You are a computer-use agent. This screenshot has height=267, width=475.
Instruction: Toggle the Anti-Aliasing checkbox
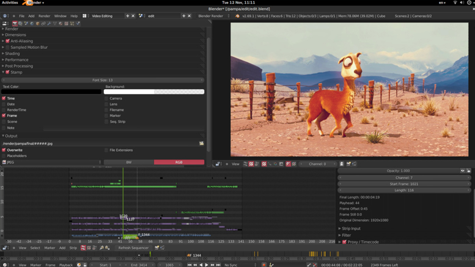(x=7, y=41)
